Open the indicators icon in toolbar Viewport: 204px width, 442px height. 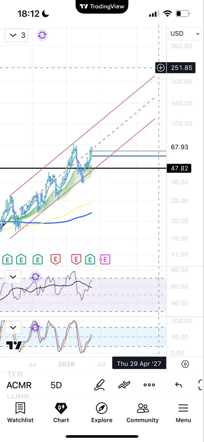point(124,385)
